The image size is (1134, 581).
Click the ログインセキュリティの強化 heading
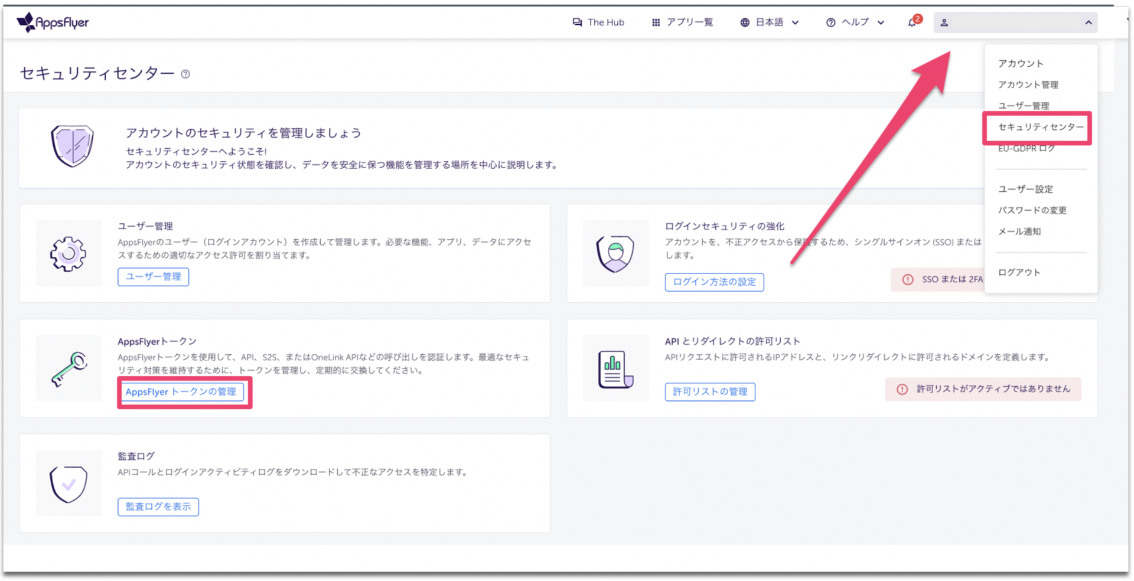point(725,226)
